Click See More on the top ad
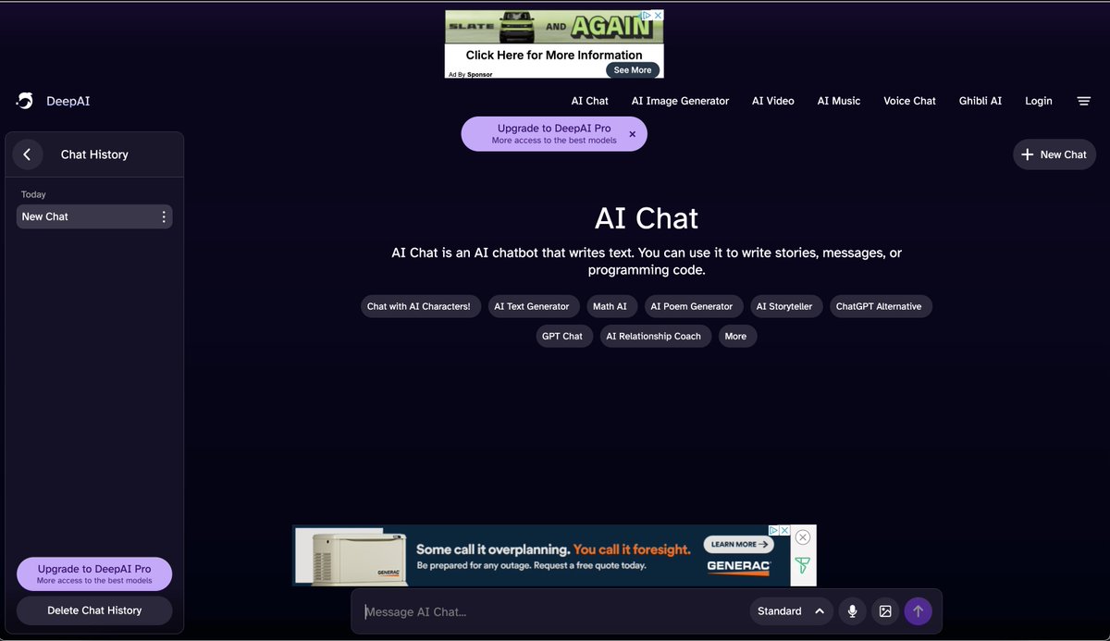Screen dimensions: 1110x641 coord(633,70)
